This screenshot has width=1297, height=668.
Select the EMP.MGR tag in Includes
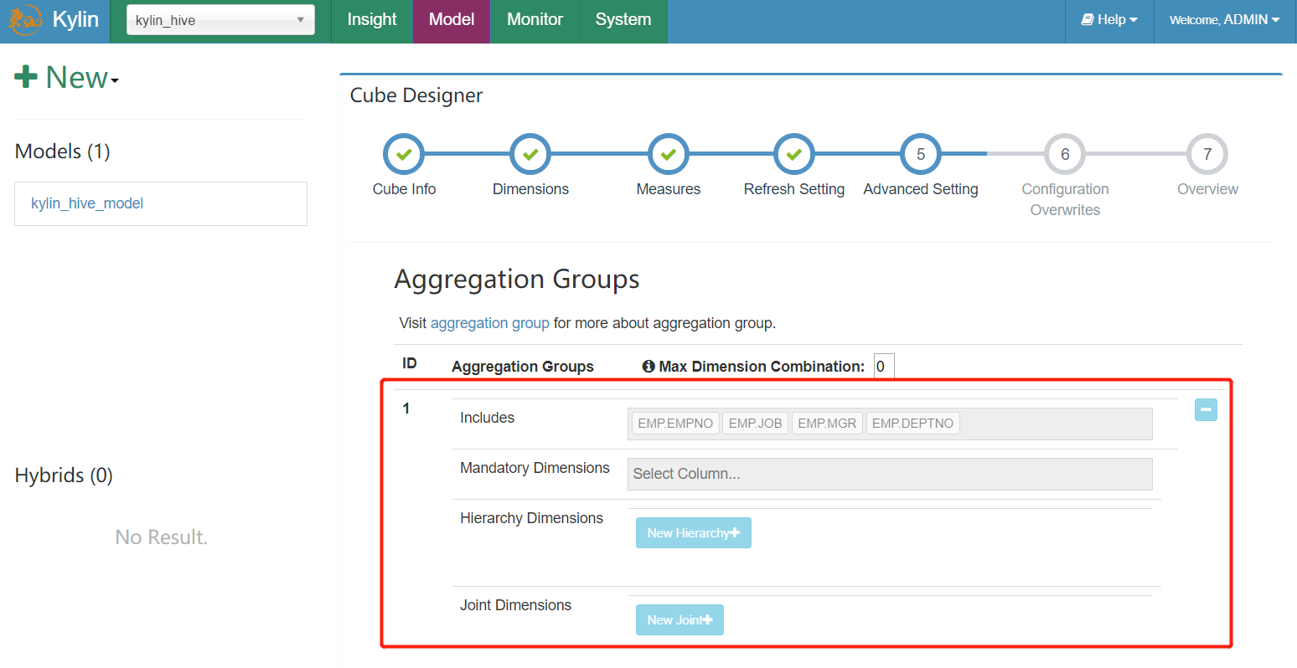click(x=827, y=424)
